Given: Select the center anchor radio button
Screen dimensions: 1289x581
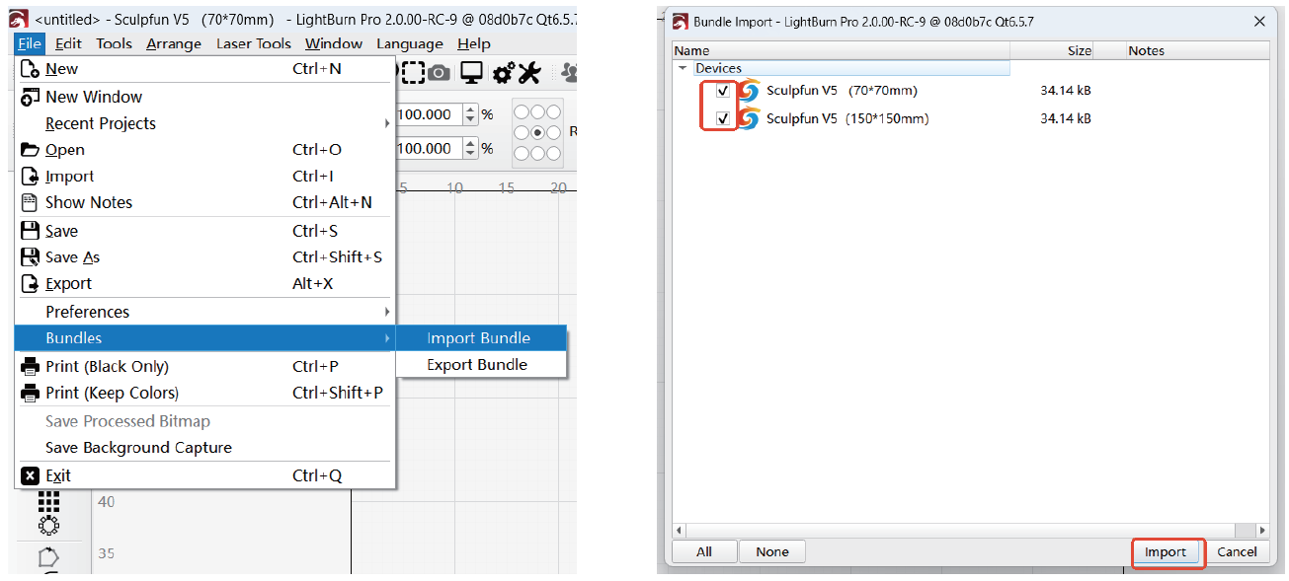Looking at the screenshot, I should pyautogui.click(x=537, y=132).
